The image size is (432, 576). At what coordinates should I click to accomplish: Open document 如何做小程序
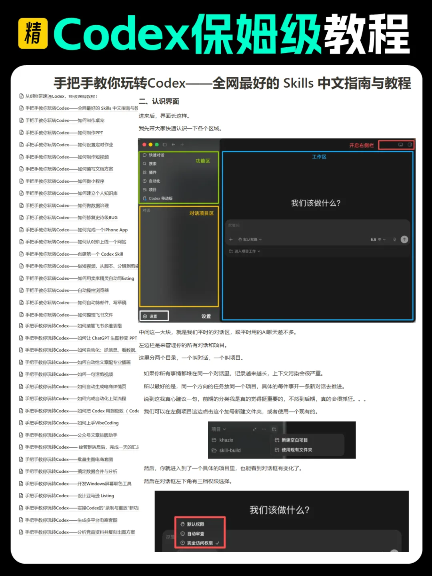[x=62, y=181]
